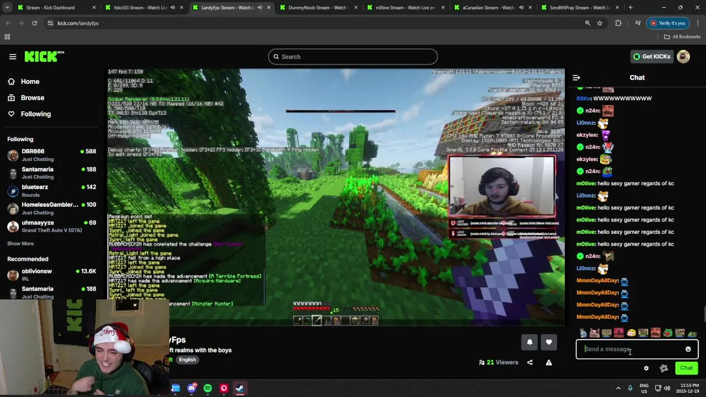Open the Chrome extensions puzzle icon

[618, 23]
